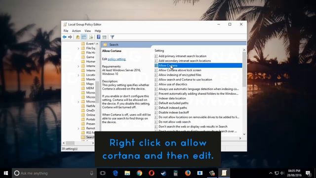The width and height of the screenshot is (316, 178).
Task: Expand the File Ex... tree node arrow
Action: pyautogui.click(x=79, y=48)
